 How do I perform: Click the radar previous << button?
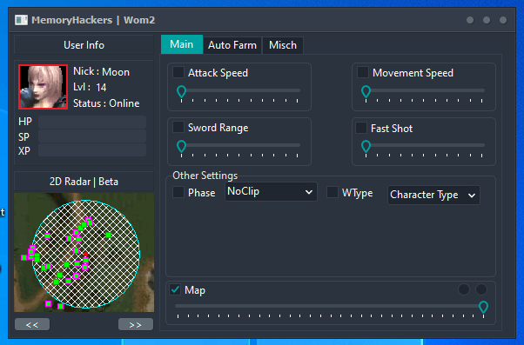pyautogui.click(x=32, y=324)
